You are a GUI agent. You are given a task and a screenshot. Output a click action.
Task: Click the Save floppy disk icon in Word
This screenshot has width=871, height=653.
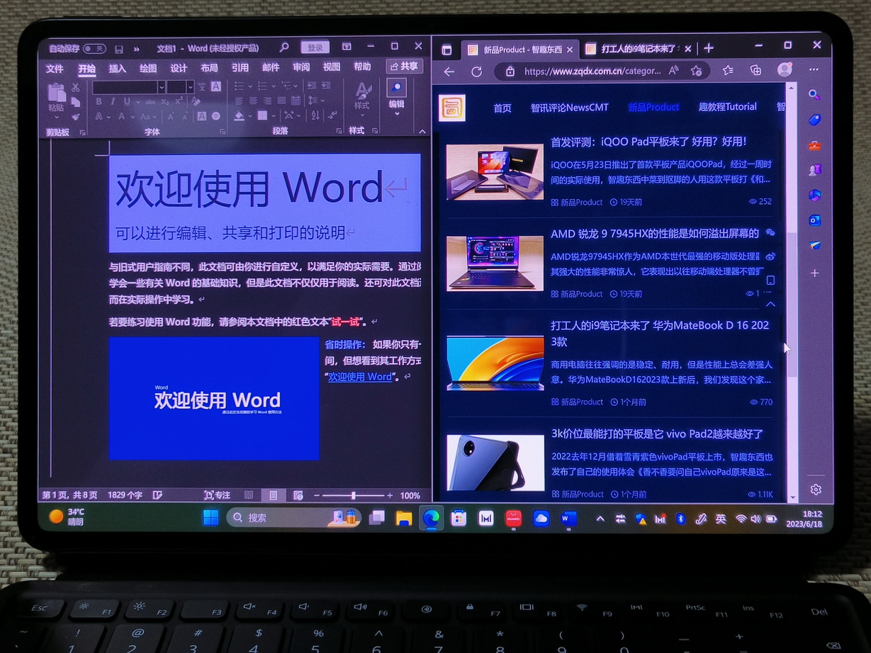(119, 49)
